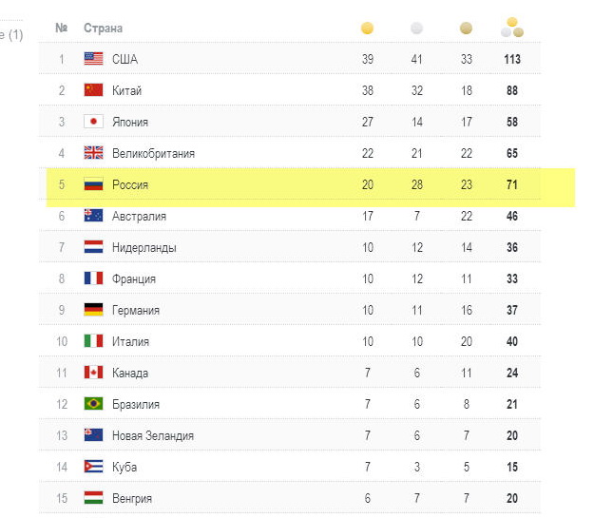Click the № column header
This screenshot has height=518, width=613.
pyautogui.click(x=61, y=29)
